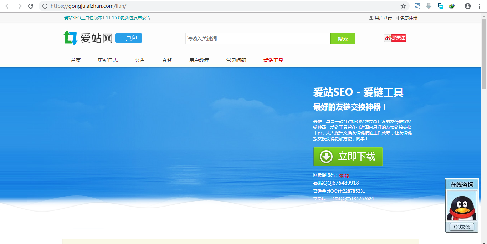
Task: Click the bookmark star icon in address bar
Action: [x=403, y=6]
